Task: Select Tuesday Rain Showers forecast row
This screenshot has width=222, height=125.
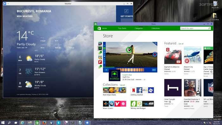Action: (x=34, y=71)
